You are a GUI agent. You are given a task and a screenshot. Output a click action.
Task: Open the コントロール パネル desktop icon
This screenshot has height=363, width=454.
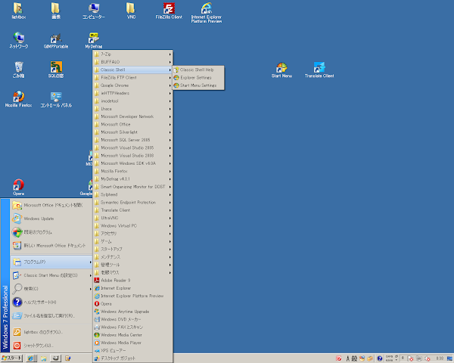click(56, 99)
